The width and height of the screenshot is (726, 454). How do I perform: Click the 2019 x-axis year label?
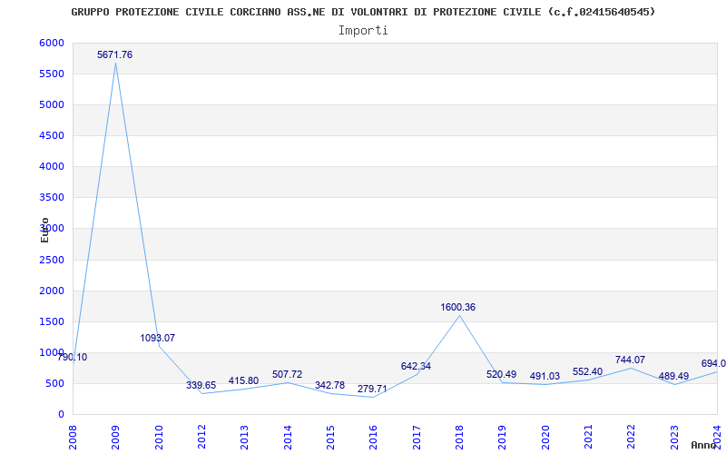click(x=503, y=437)
